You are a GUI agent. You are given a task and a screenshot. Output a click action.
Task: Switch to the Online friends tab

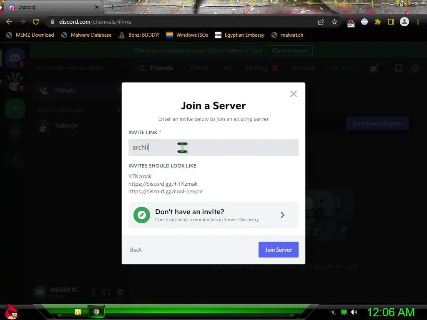click(x=200, y=68)
